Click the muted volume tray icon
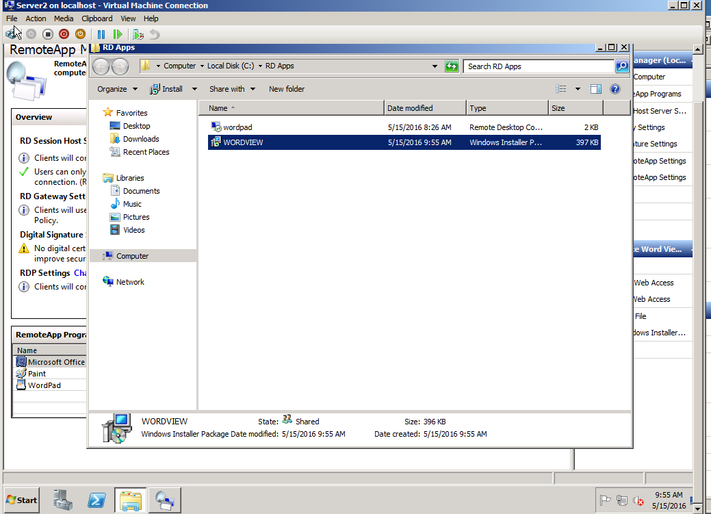The height and width of the screenshot is (514, 711). point(638,500)
